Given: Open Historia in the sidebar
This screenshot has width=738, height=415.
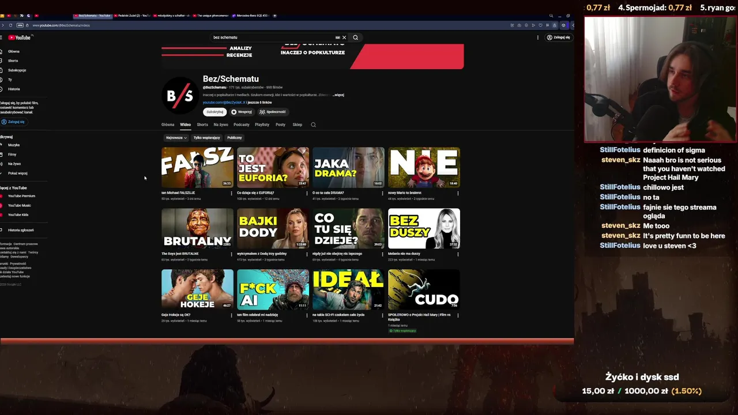Looking at the screenshot, I should [14, 89].
